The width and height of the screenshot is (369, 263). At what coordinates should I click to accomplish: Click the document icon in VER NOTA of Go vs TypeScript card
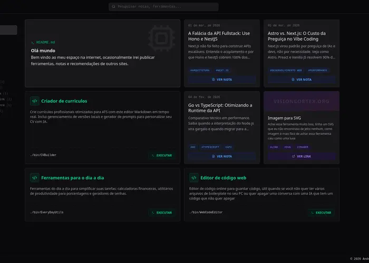coord(213,156)
